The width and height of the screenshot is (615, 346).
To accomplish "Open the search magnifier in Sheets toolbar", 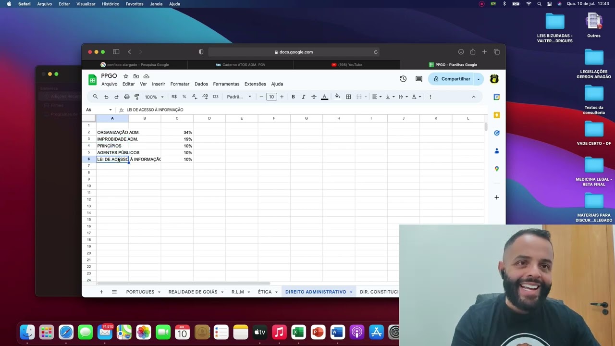I will coord(95,97).
